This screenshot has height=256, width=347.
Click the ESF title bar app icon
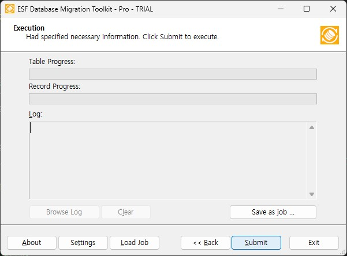click(10, 9)
